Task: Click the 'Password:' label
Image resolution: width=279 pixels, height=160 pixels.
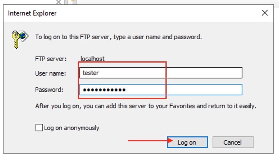Action: click(x=49, y=90)
